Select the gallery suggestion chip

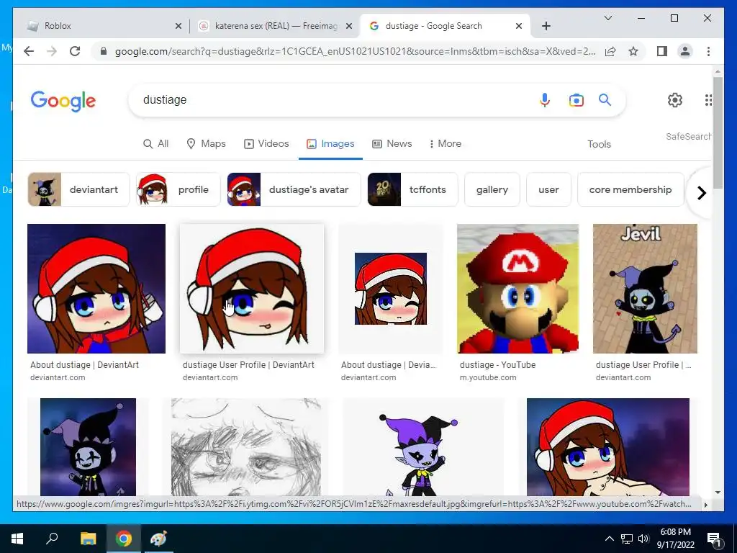(492, 189)
